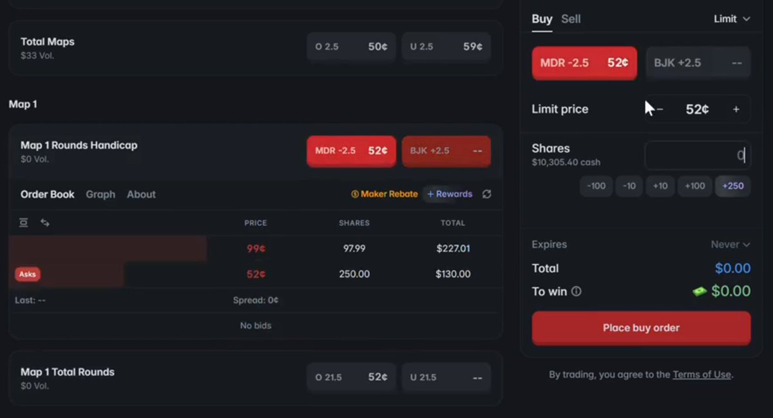
Task: Open the Order Book tab
Action: click(48, 195)
